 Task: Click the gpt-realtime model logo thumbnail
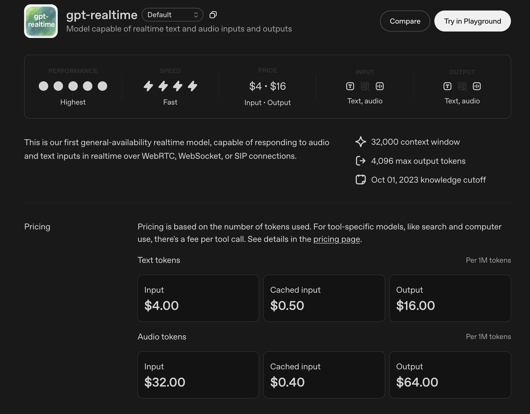click(41, 21)
